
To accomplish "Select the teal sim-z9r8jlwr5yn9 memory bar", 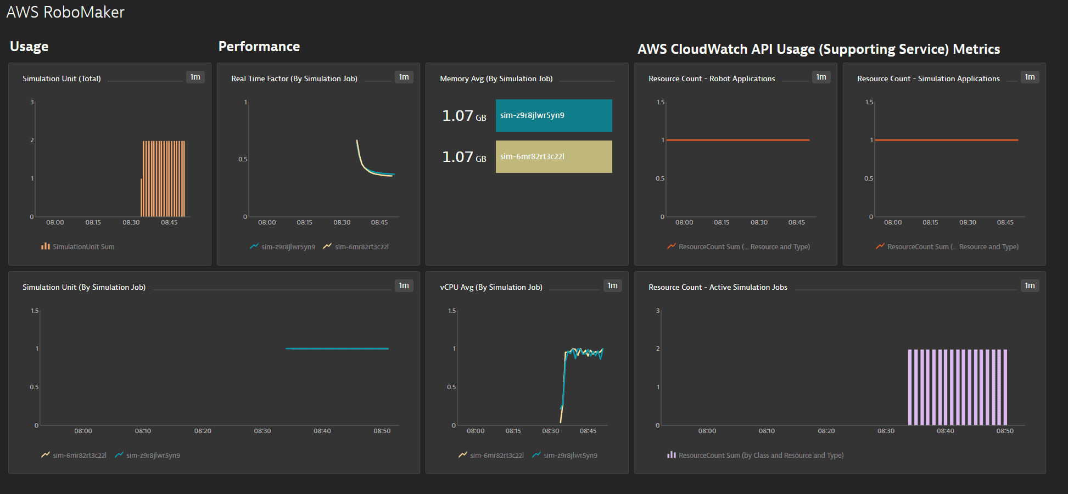I will (554, 115).
